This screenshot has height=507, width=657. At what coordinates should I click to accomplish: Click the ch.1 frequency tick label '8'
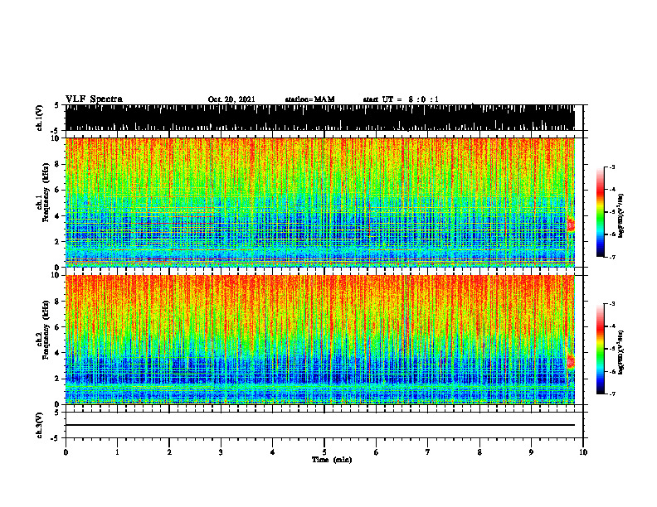58,164
